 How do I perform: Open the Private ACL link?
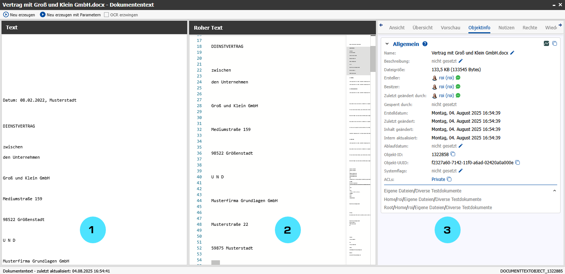click(438, 179)
